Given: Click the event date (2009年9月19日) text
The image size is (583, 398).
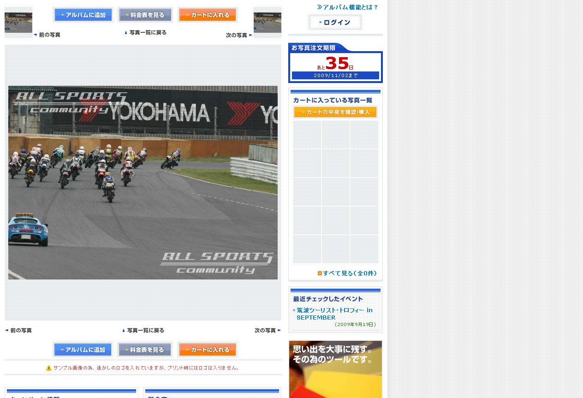Looking at the screenshot, I should tap(356, 324).
